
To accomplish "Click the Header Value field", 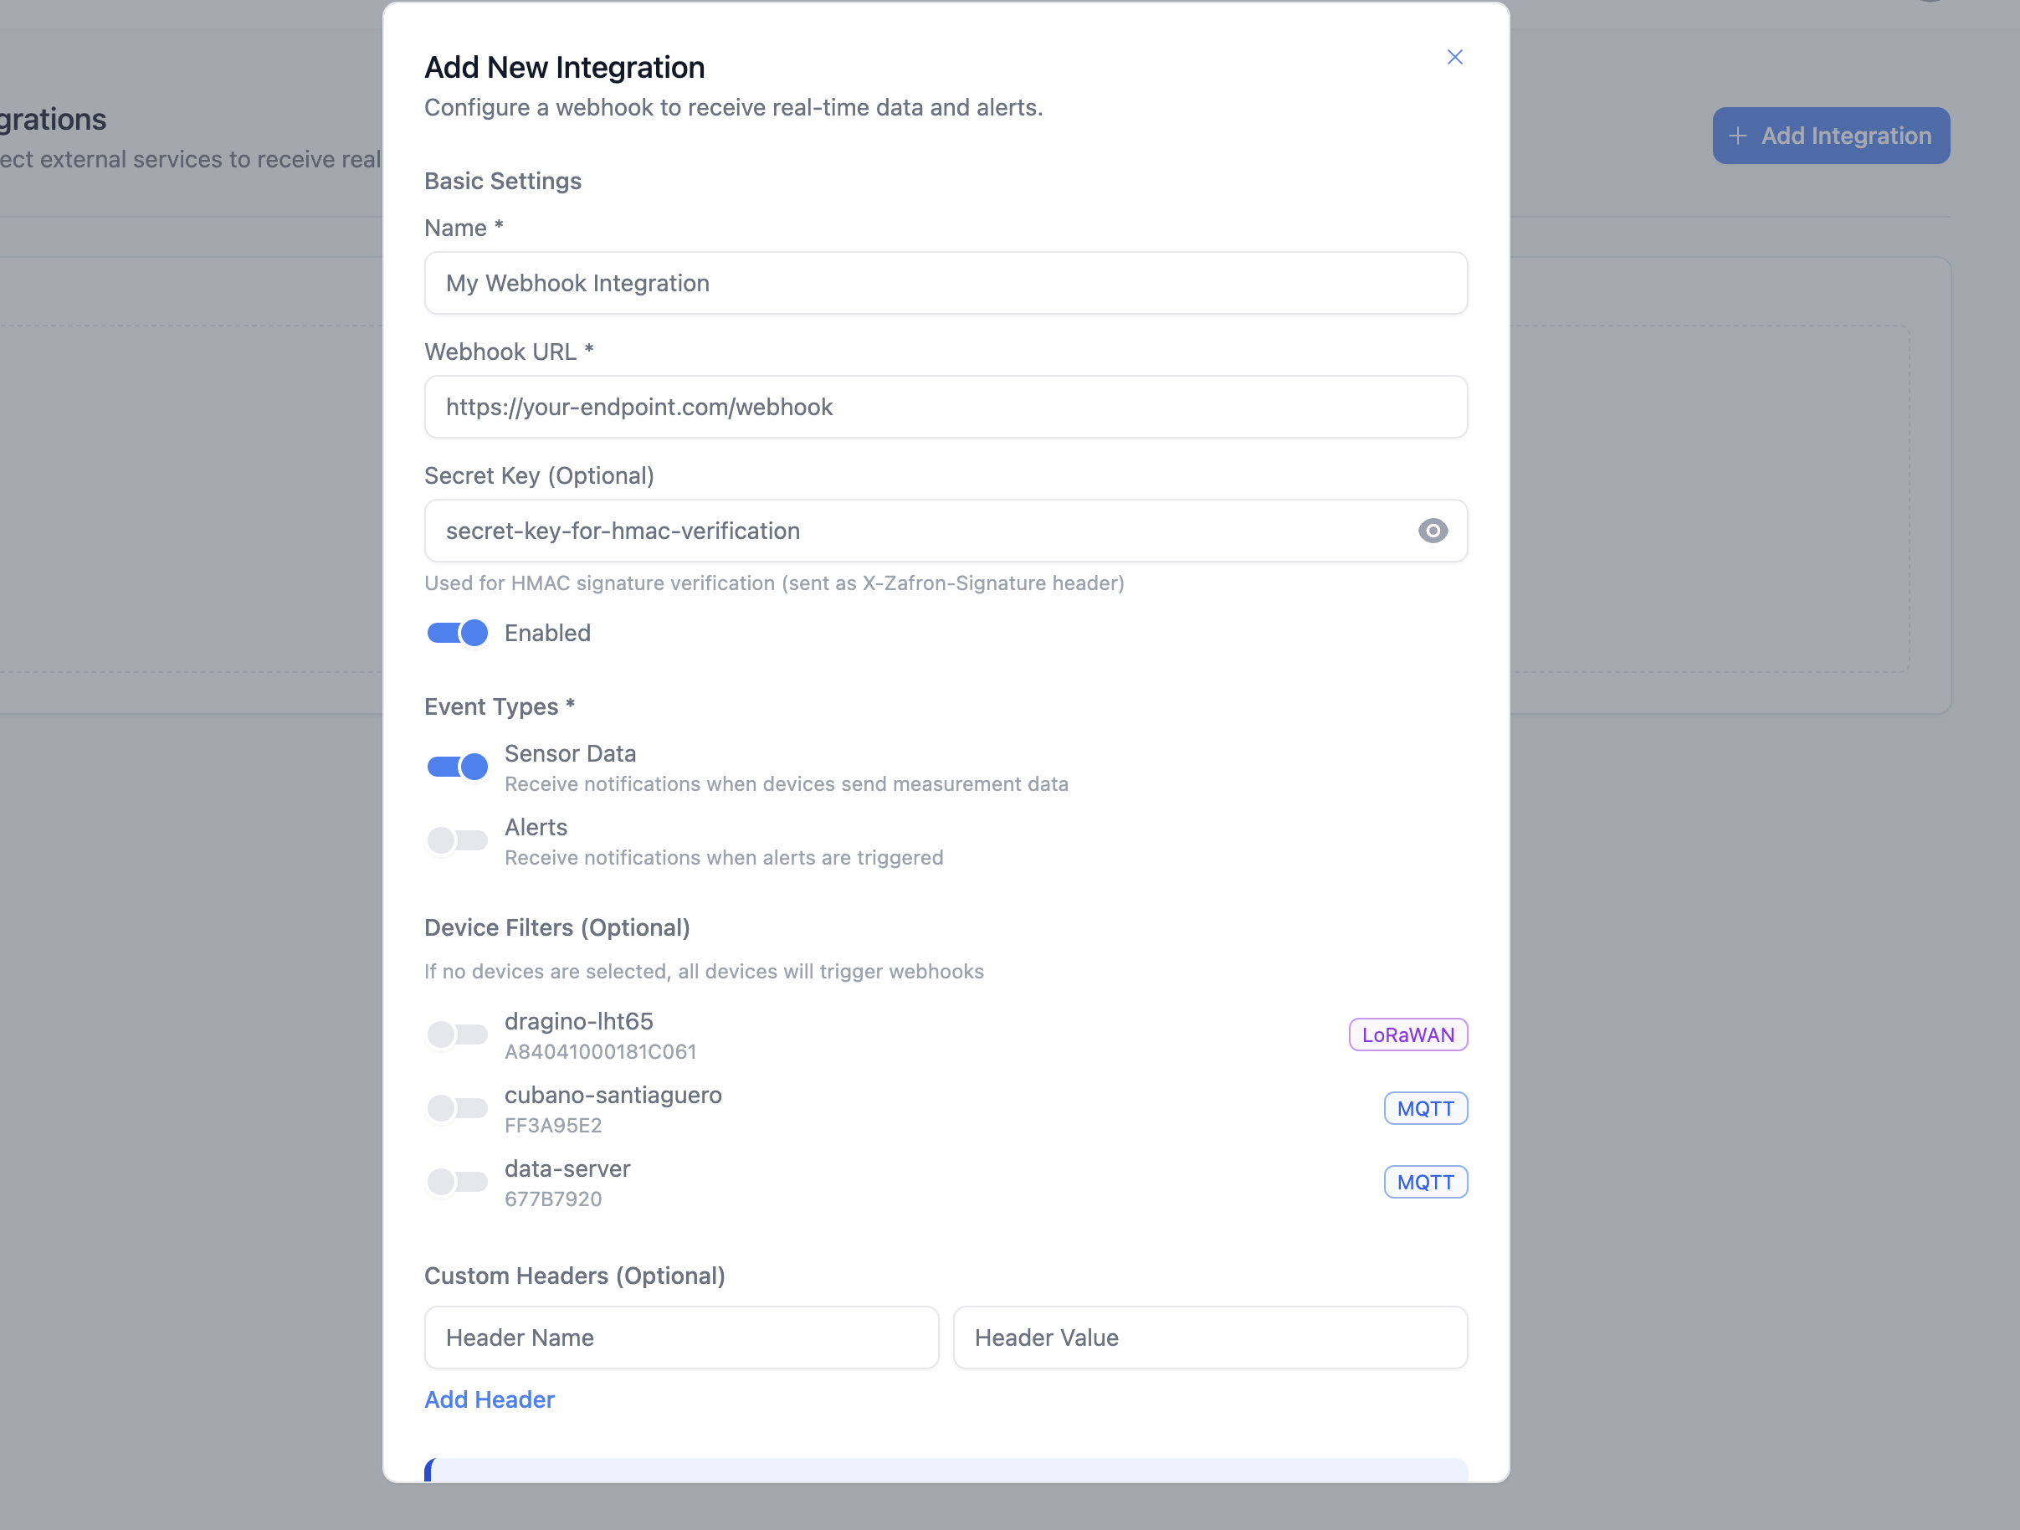I will point(1210,1337).
